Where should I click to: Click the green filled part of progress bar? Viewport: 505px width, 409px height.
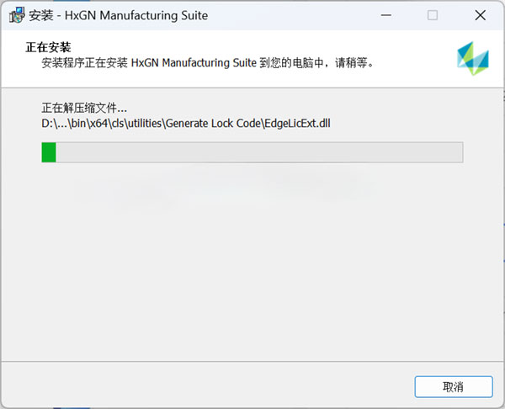(49, 152)
